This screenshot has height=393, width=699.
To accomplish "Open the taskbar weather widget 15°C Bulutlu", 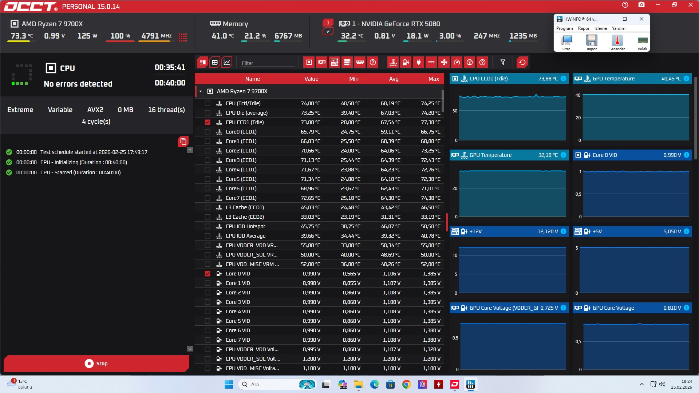I will 20,384.
